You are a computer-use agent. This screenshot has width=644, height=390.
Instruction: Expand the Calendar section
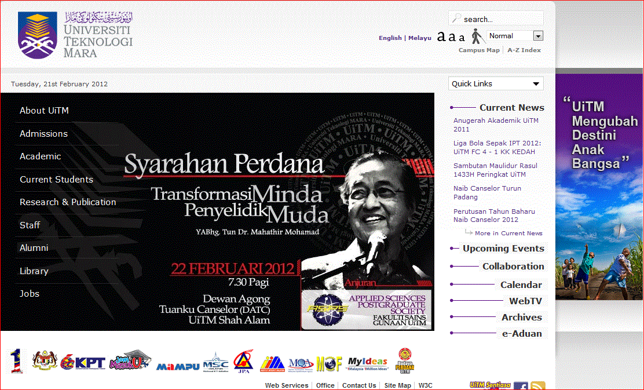pyautogui.click(x=521, y=285)
